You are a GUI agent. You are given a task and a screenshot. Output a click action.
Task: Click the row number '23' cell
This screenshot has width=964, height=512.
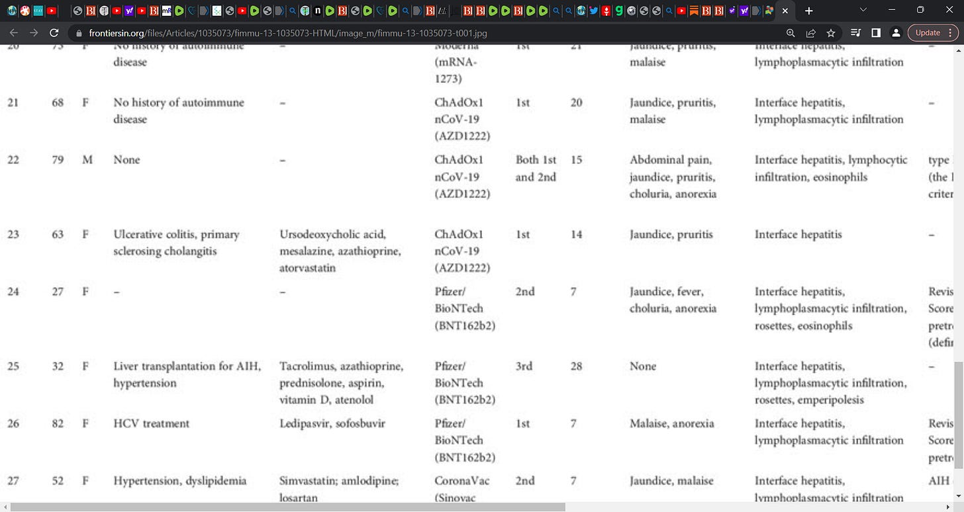[13, 235]
